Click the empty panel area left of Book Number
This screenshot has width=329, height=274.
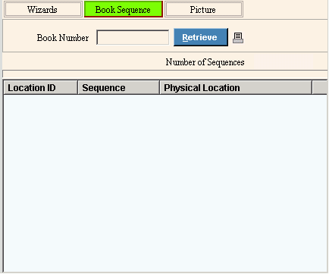pyautogui.click(x=19, y=36)
